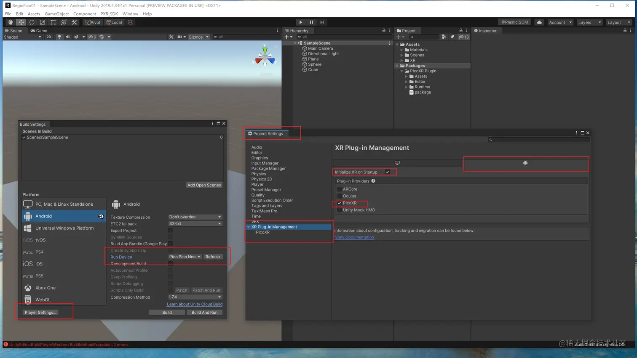
Task: Toggle the grid snapping icon
Action: coord(130,22)
